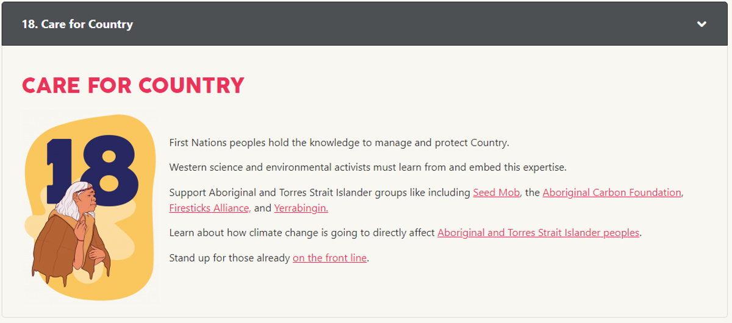The width and height of the screenshot is (732, 323).
Task: Follow the Yerrabingin link
Action: click(301, 208)
